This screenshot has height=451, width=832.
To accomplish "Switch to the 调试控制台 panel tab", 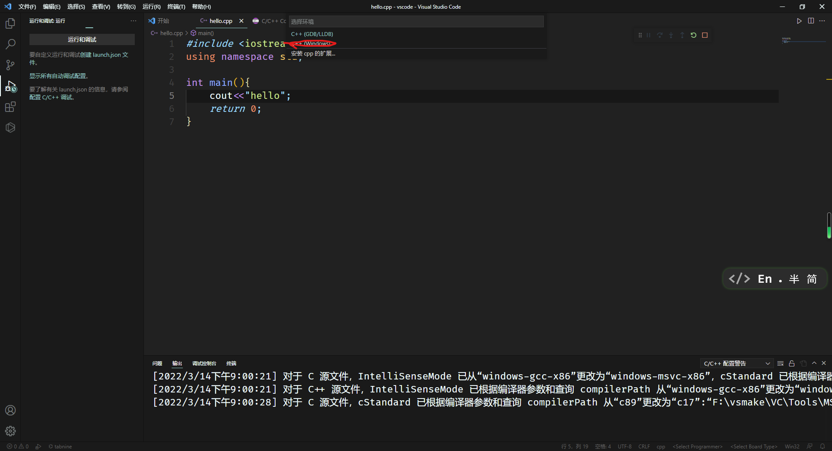I will pyautogui.click(x=204, y=363).
